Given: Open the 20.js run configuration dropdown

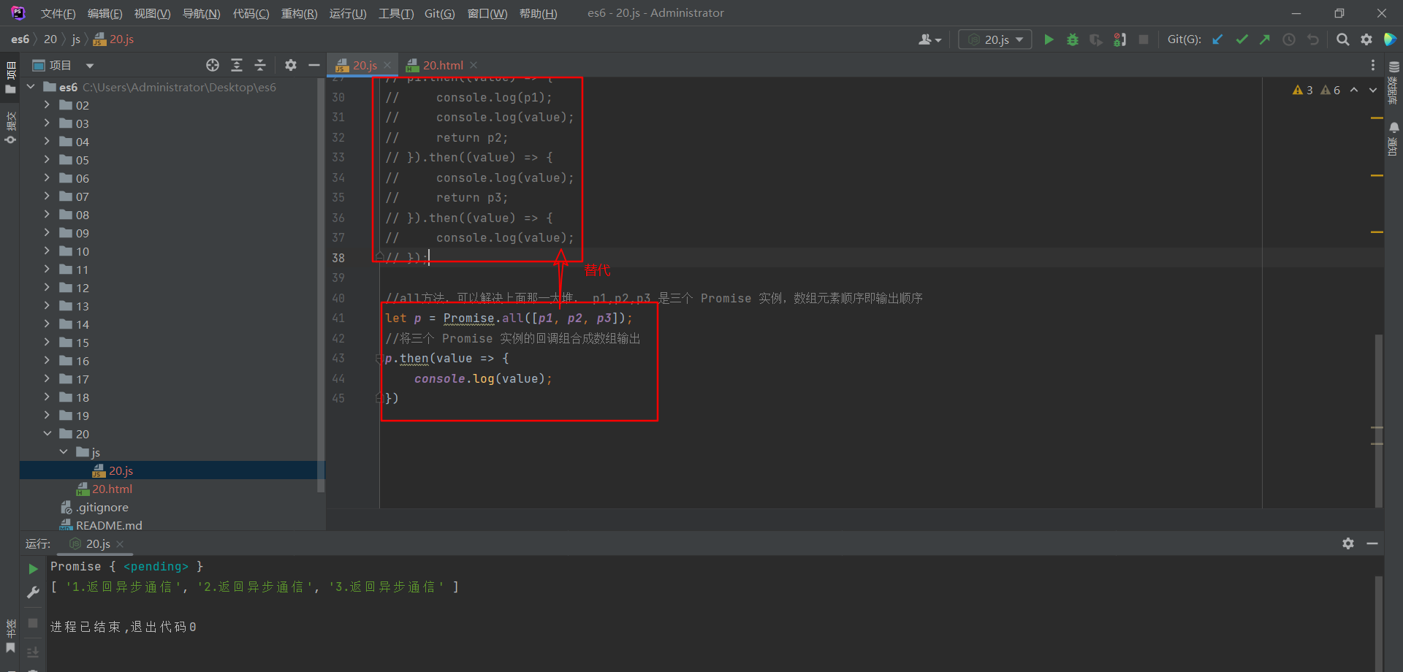Looking at the screenshot, I should point(995,39).
